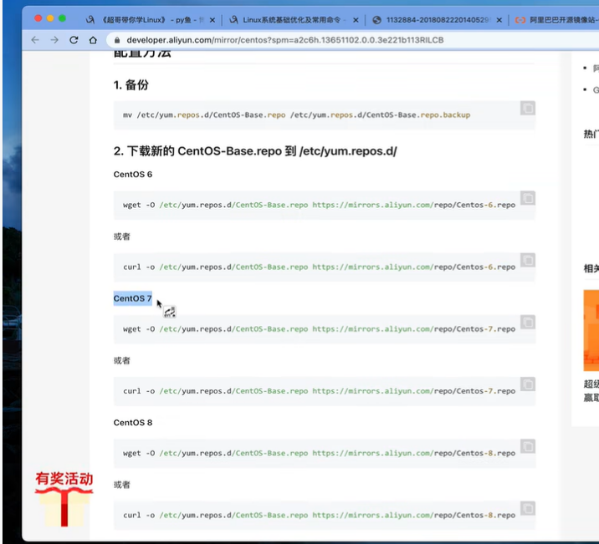Click the translate popup icon near CentOS 7
Screen dimensions: 599x544
click(x=170, y=312)
